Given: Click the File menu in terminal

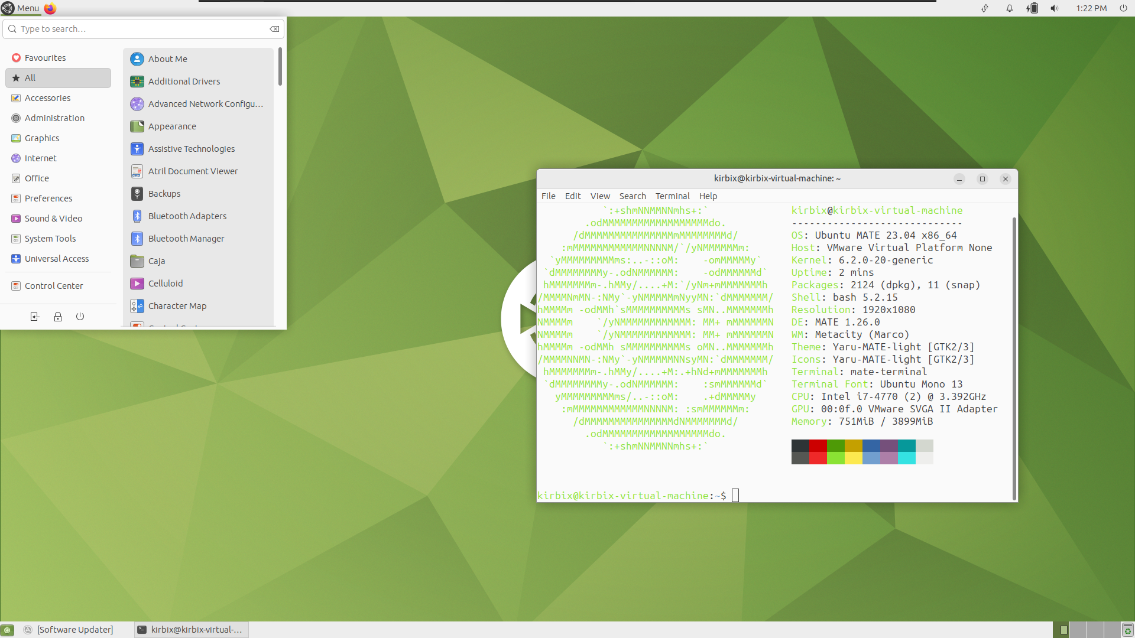Looking at the screenshot, I should coord(548,196).
